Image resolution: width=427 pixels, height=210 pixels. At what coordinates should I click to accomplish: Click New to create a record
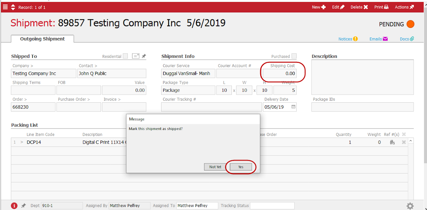click(x=319, y=7)
